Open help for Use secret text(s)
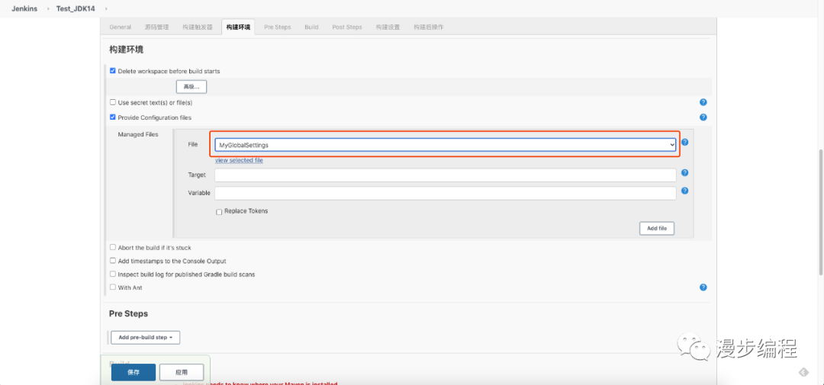The height and width of the screenshot is (385, 824). click(x=703, y=102)
